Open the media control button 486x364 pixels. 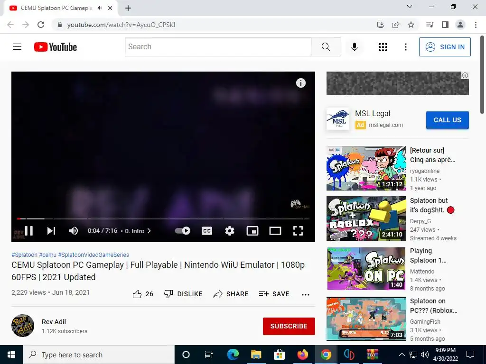pyautogui.click(x=430, y=25)
